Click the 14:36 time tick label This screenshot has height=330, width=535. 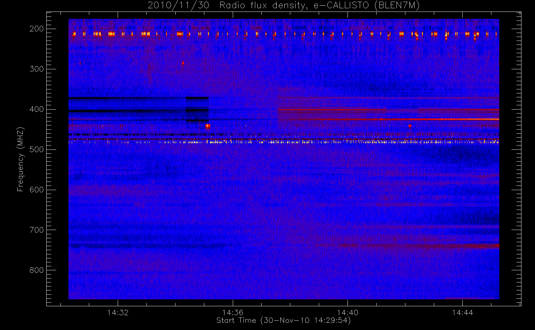click(x=233, y=313)
